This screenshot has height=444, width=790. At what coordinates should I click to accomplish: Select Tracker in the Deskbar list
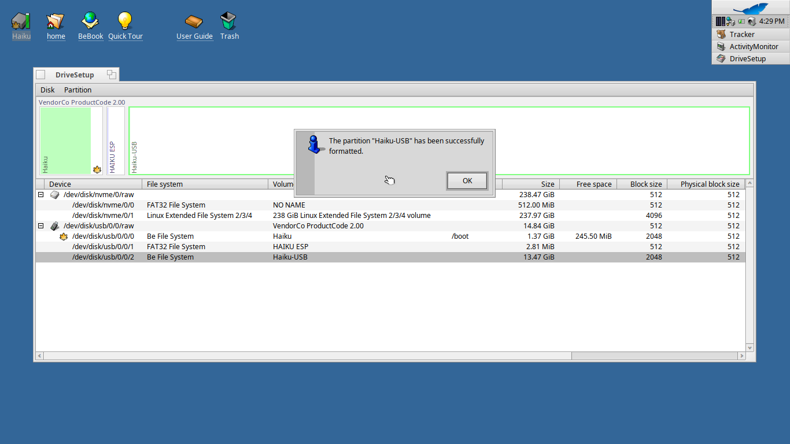point(741,35)
